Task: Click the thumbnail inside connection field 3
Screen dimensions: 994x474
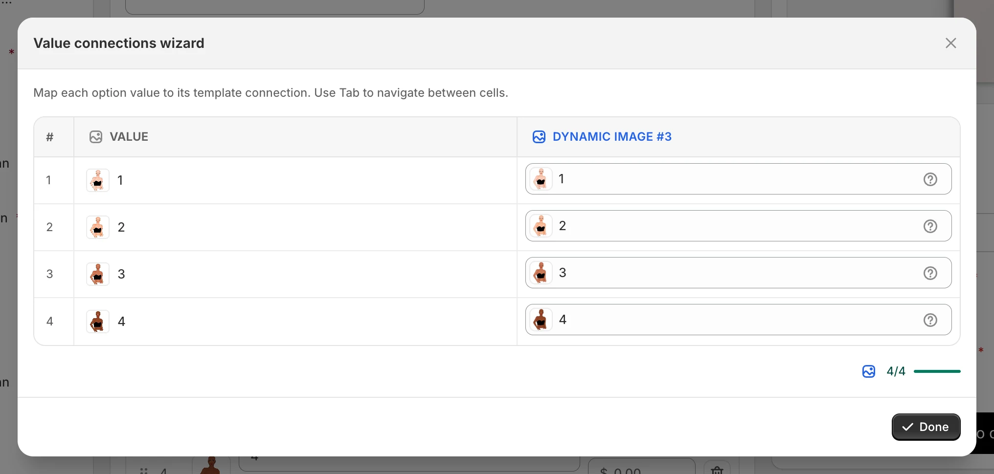Action: [541, 273]
